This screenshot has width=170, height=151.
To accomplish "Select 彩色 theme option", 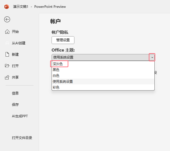I will point(56,87).
